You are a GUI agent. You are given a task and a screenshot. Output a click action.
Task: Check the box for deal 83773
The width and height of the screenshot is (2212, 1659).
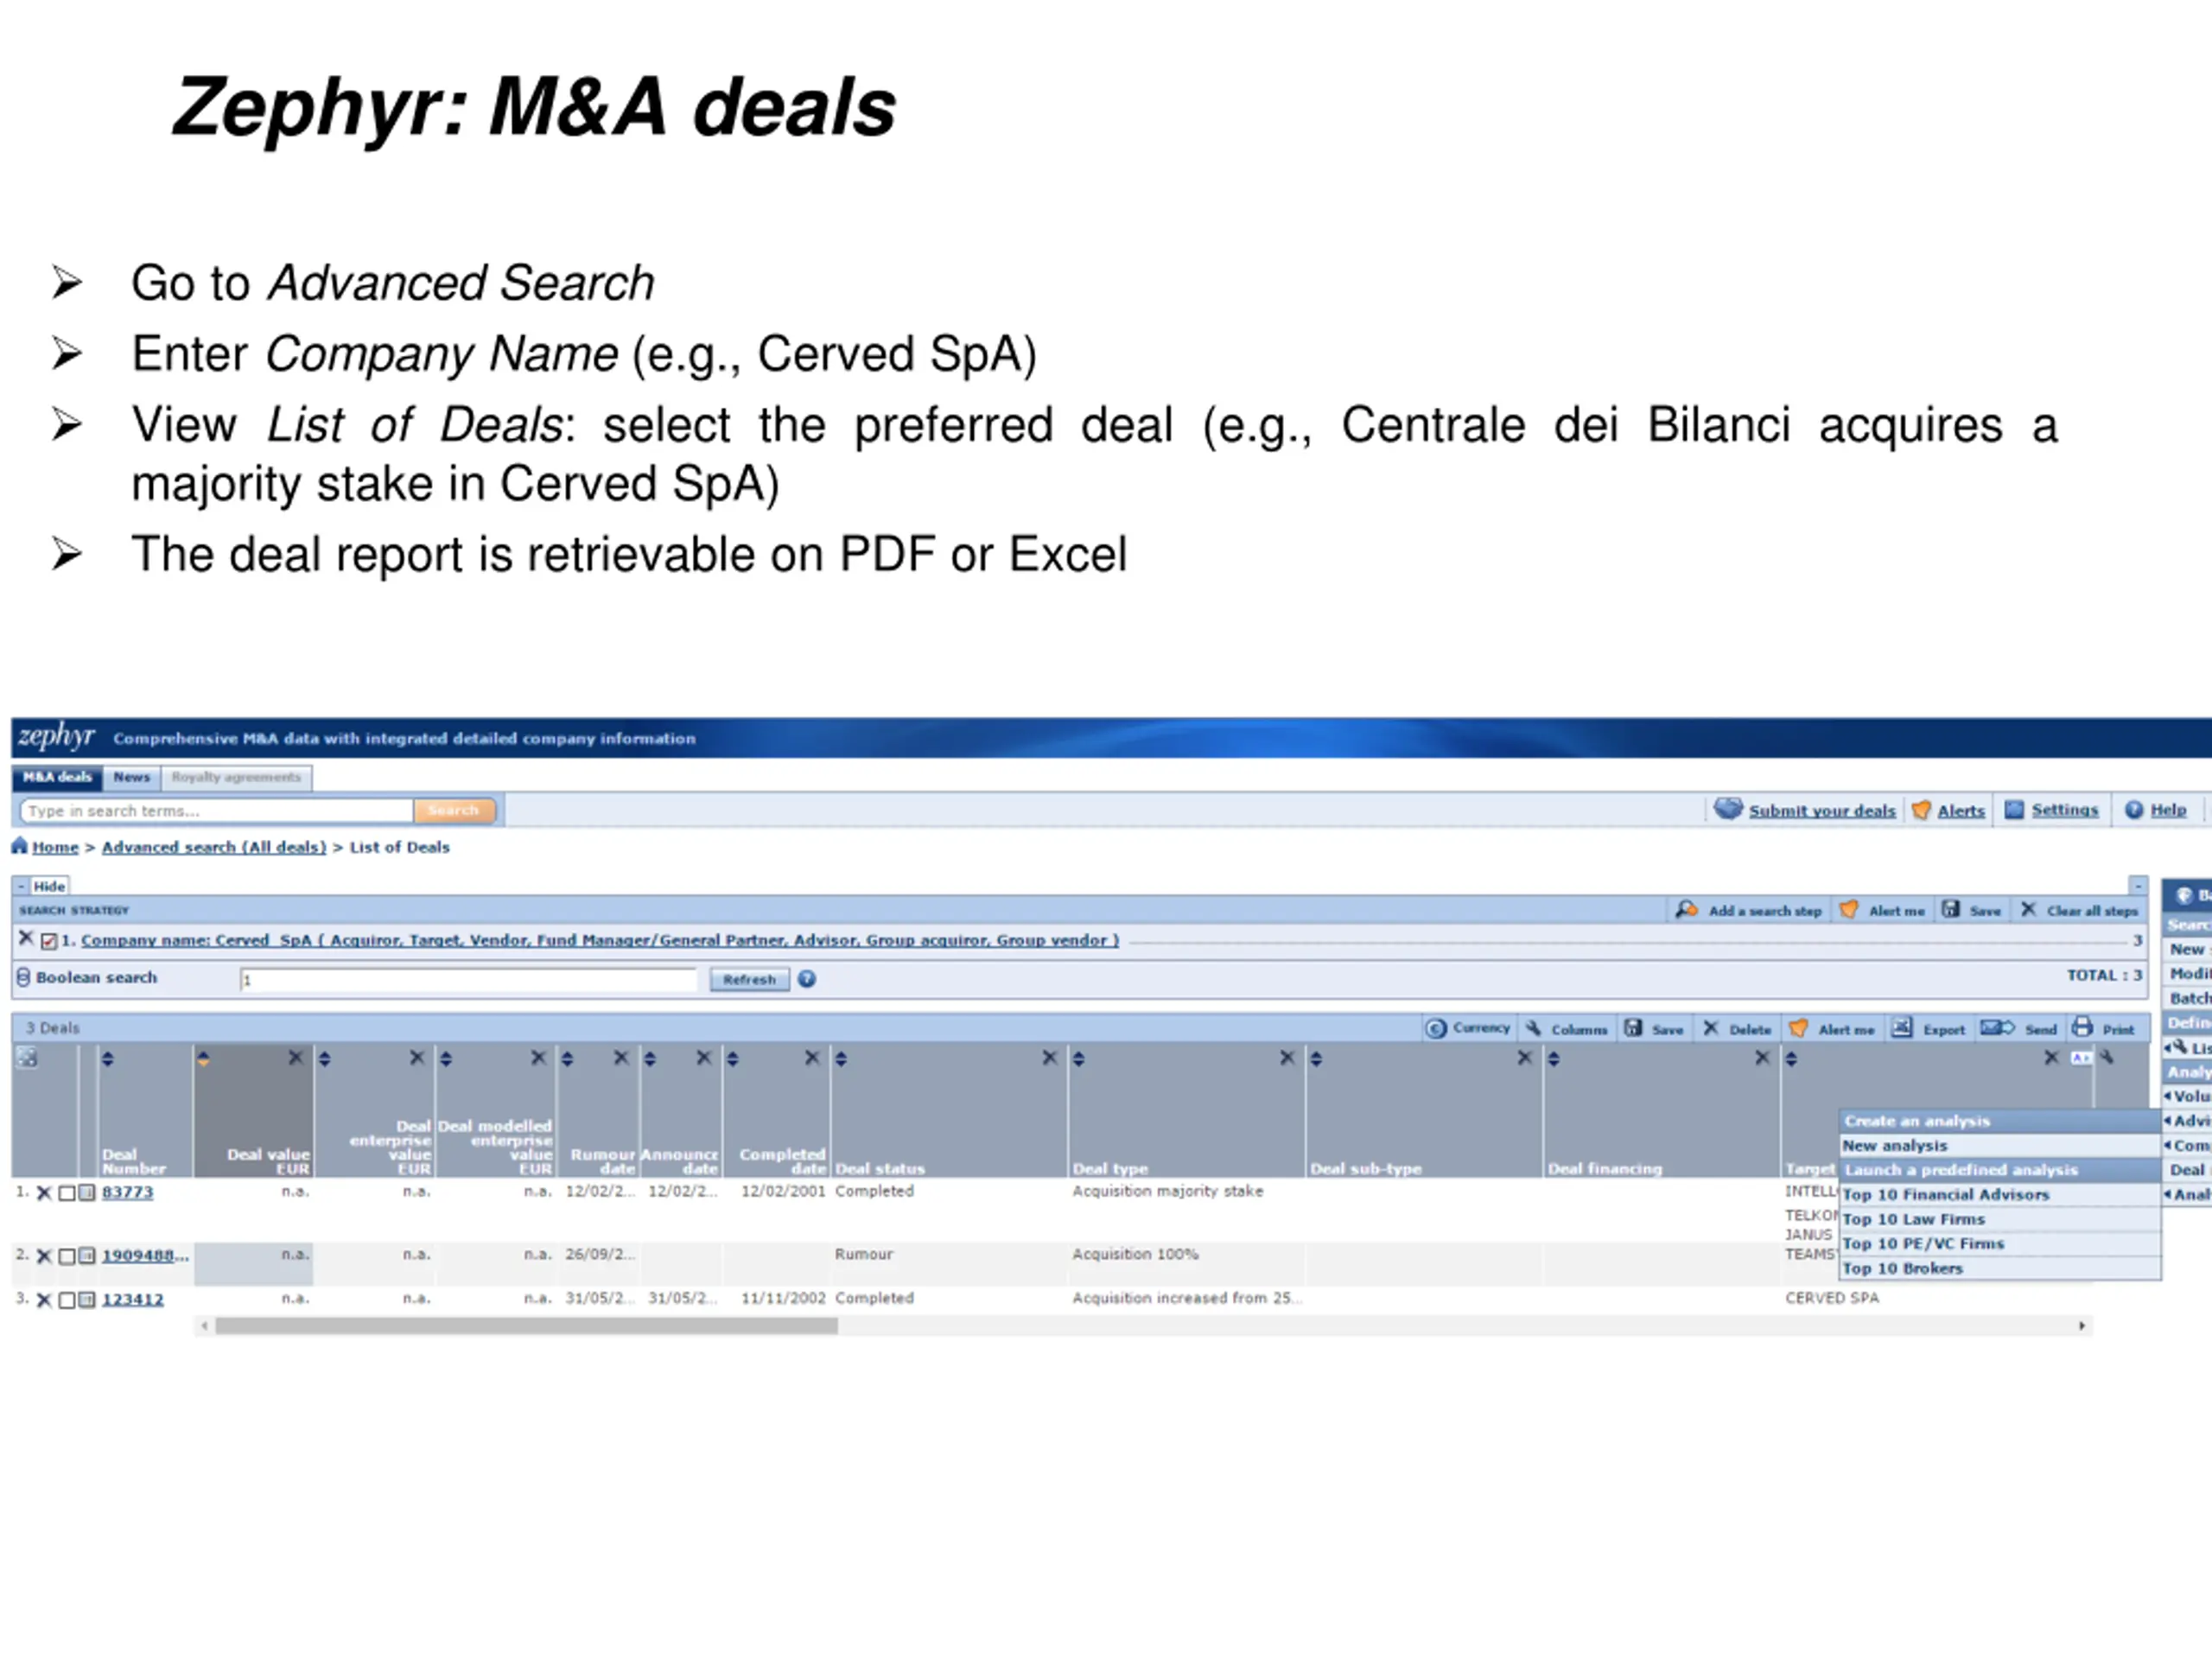(66, 1193)
